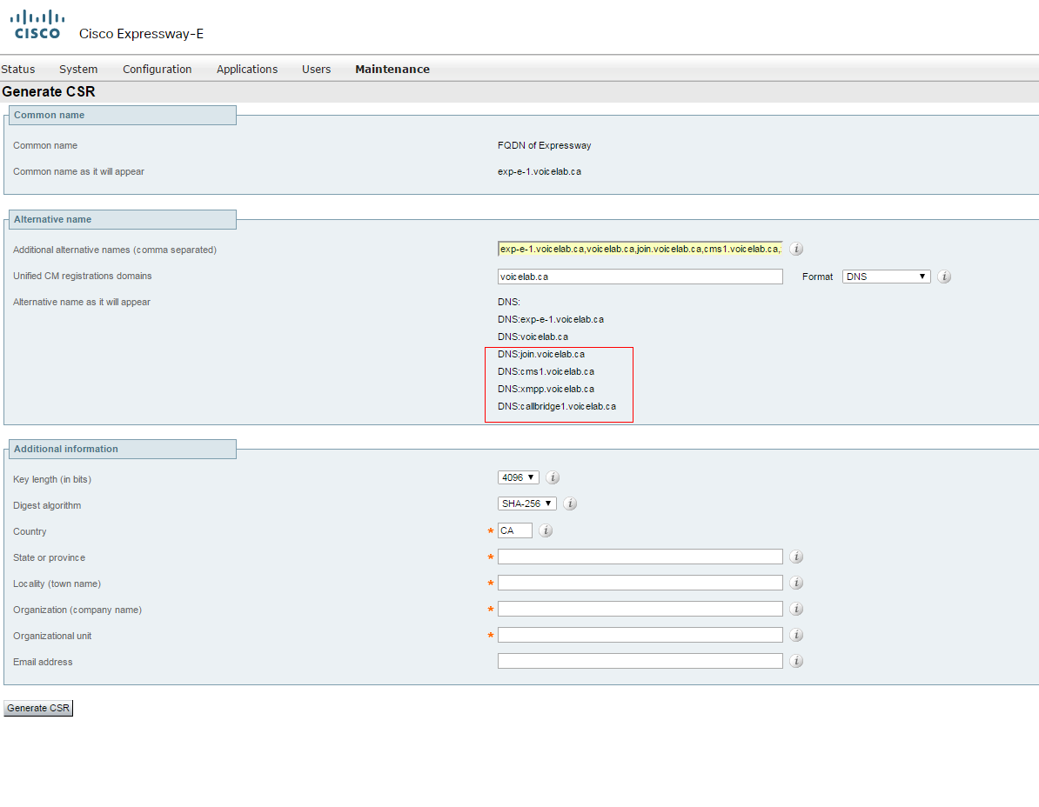The height and width of the screenshot is (807, 1039).
Task: Open the Status menu
Action: click(x=18, y=69)
